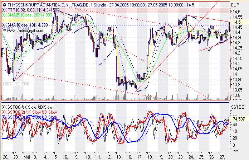
Task: Select the green XX SMA(5) [Close, 20] legend
Action: tap(27, 15)
